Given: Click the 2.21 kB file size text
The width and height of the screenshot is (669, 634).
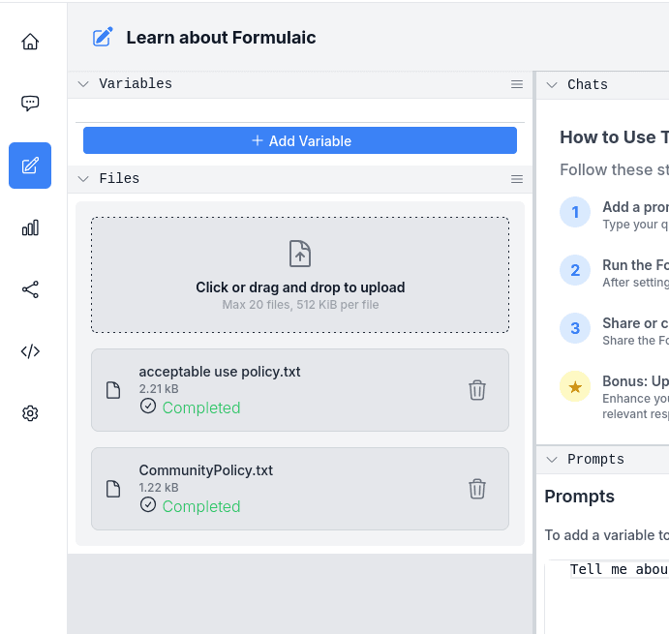Looking at the screenshot, I should pos(159,389).
